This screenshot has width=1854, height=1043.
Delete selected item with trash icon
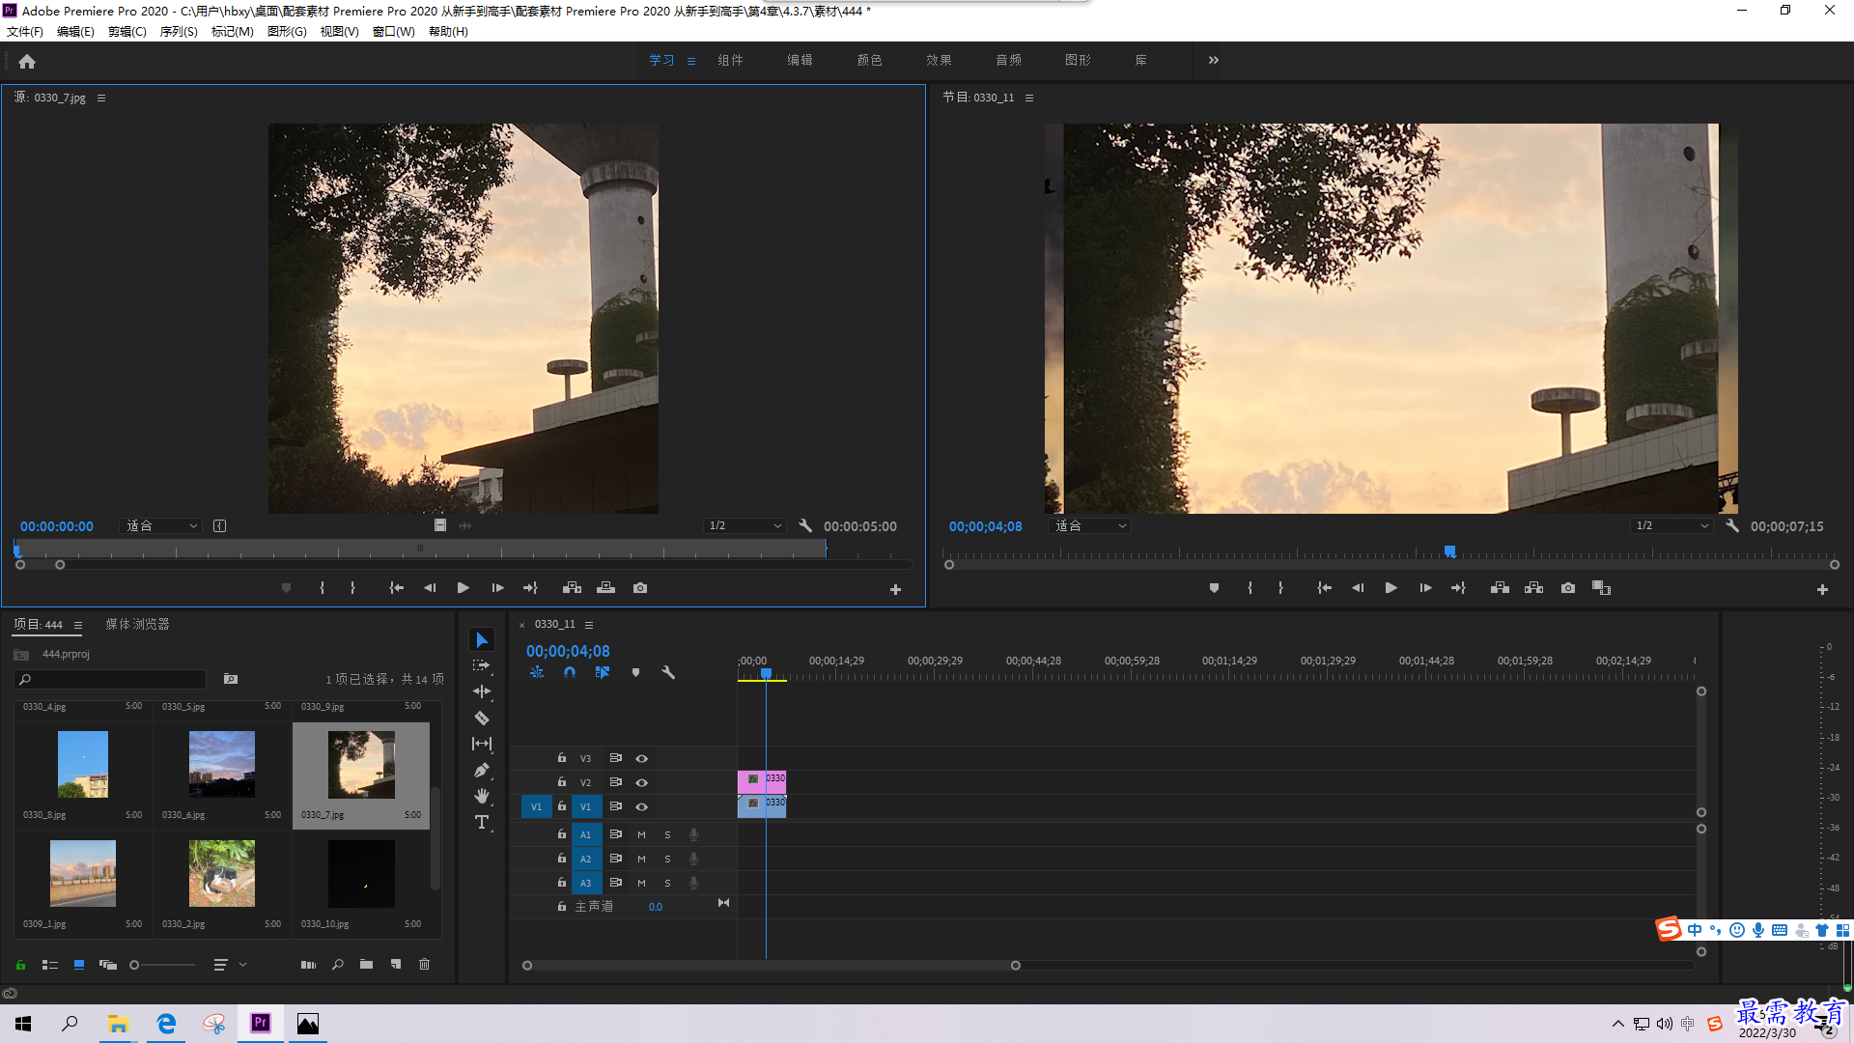click(424, 964)
